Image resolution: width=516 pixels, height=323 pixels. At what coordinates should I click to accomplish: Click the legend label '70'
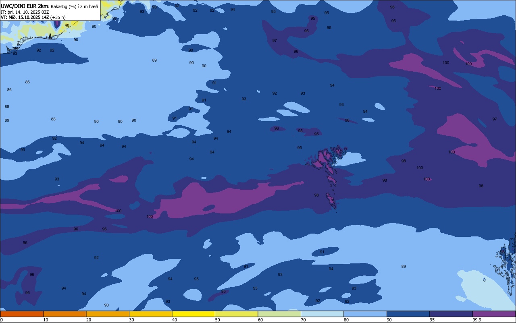(303, 320)
